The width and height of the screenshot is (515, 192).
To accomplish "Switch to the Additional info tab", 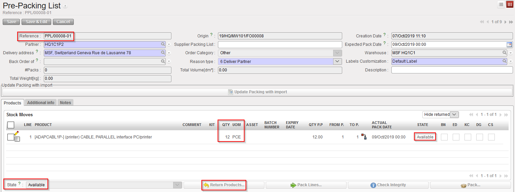I will tap(41, 103).
